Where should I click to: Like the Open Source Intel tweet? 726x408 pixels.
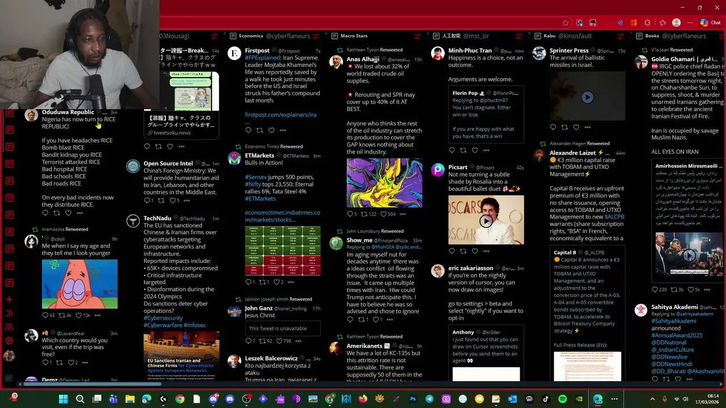(174, 201)
